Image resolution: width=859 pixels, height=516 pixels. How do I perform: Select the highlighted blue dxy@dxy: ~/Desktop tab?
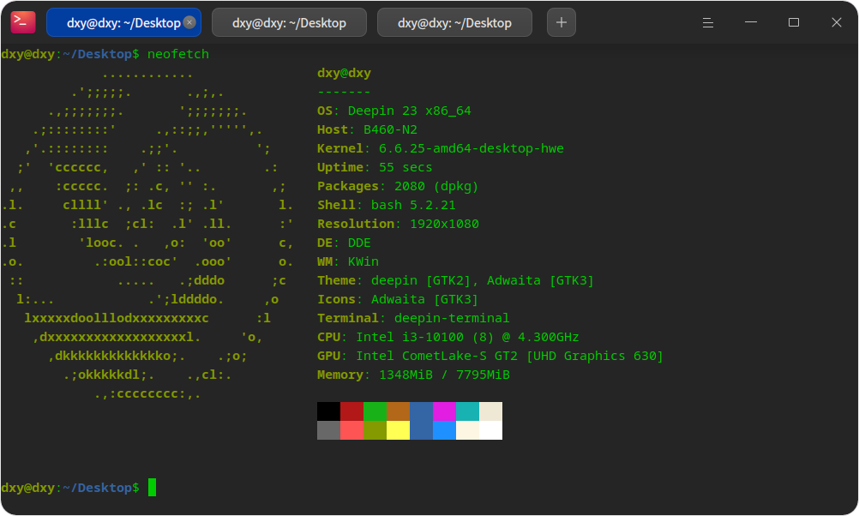point(123,22)
